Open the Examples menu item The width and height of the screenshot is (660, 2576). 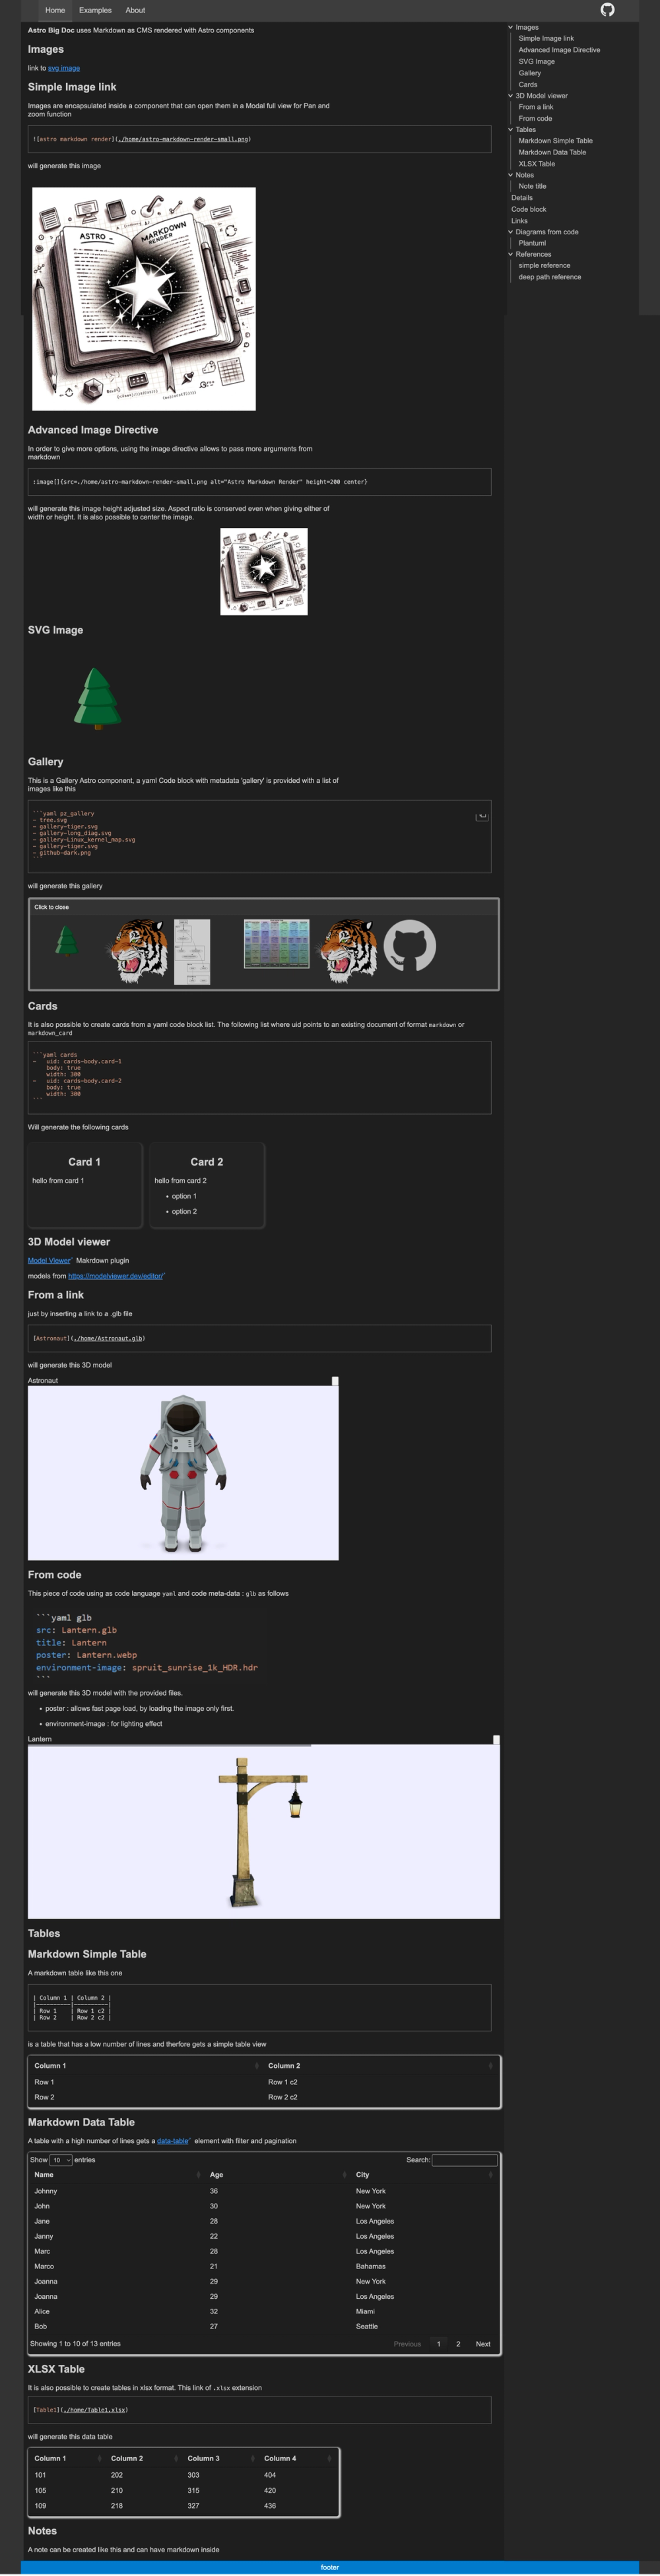coord(95,10)
